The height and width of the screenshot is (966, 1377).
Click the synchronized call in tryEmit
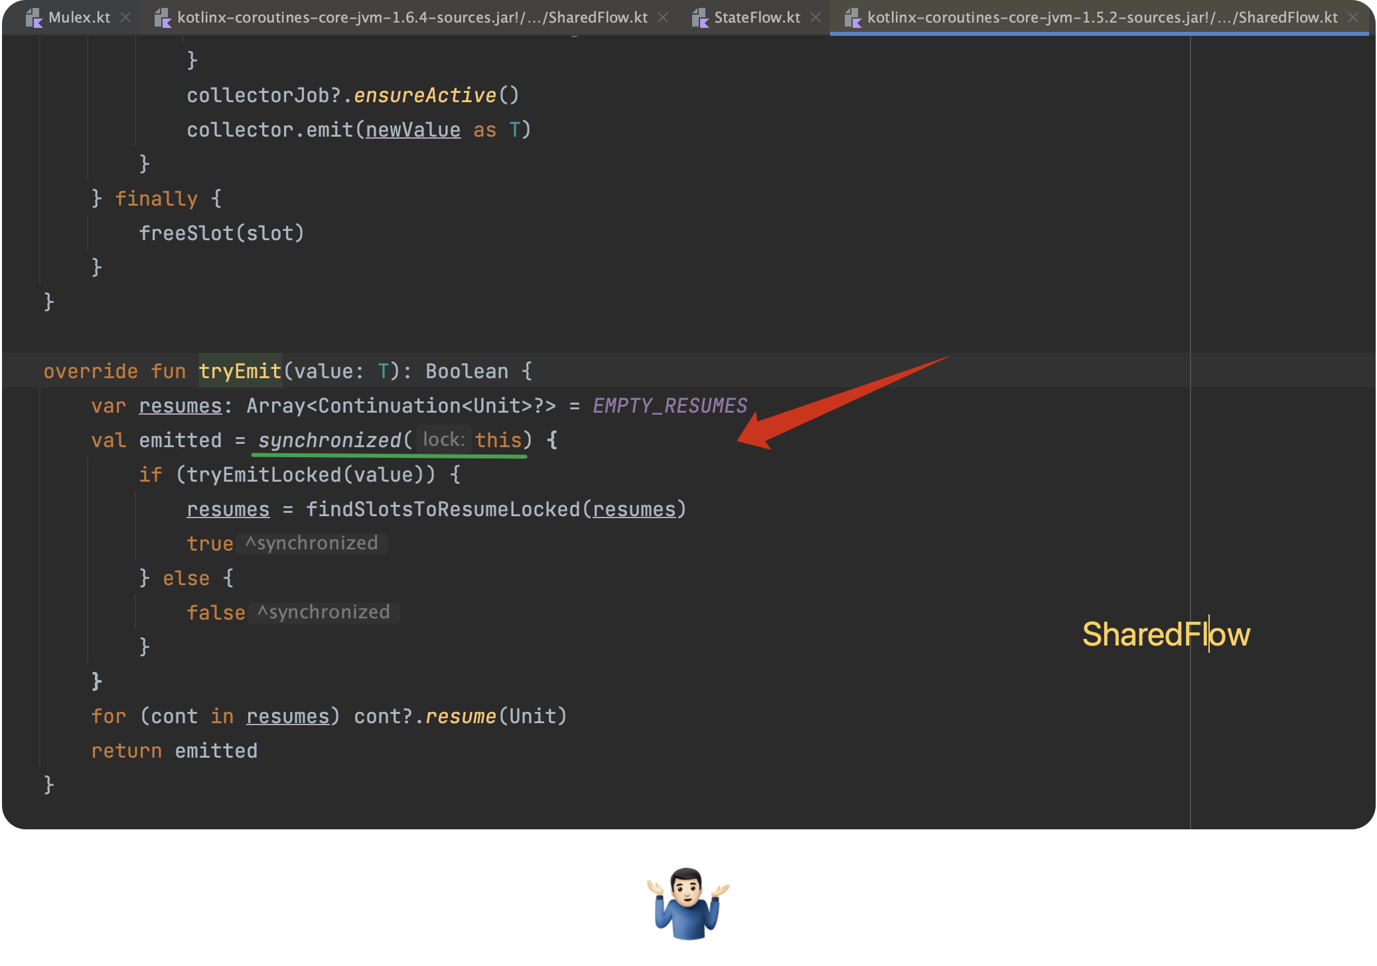329,440
